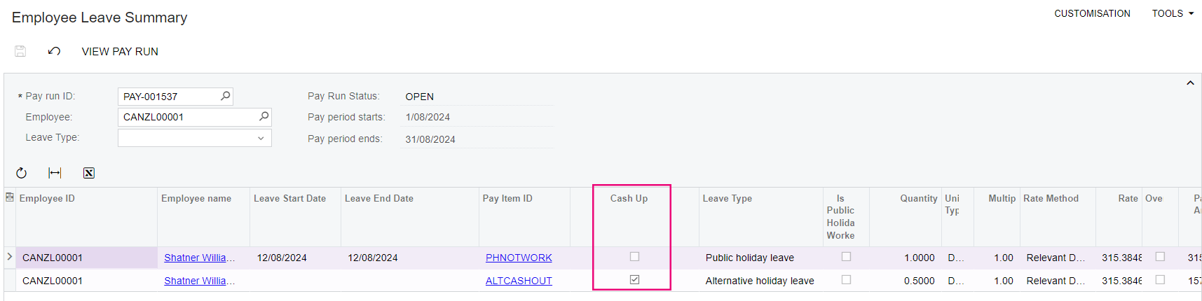Click VIEW PAY RUN

click(x=120, y=52)
